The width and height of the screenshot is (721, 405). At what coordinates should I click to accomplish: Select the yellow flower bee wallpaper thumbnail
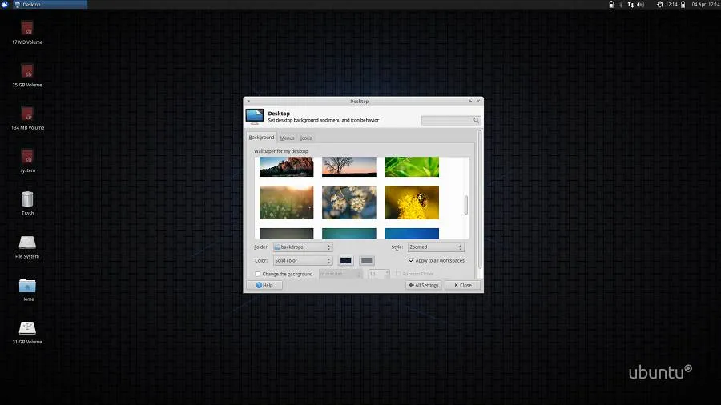coord(412,202)
